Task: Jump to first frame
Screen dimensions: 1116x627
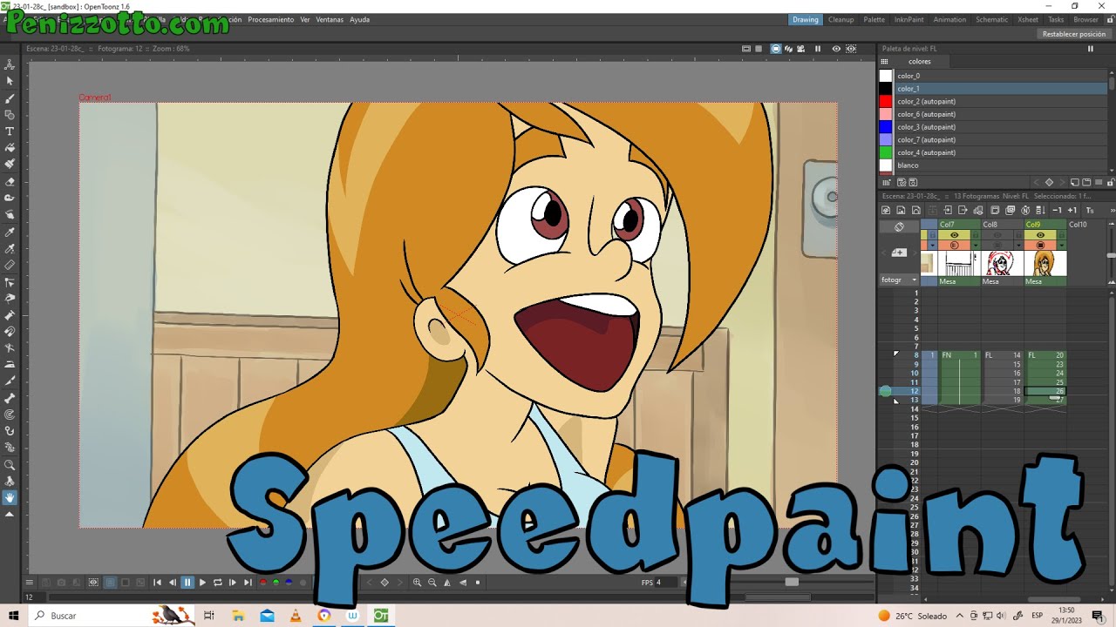Action: point(158,583)
